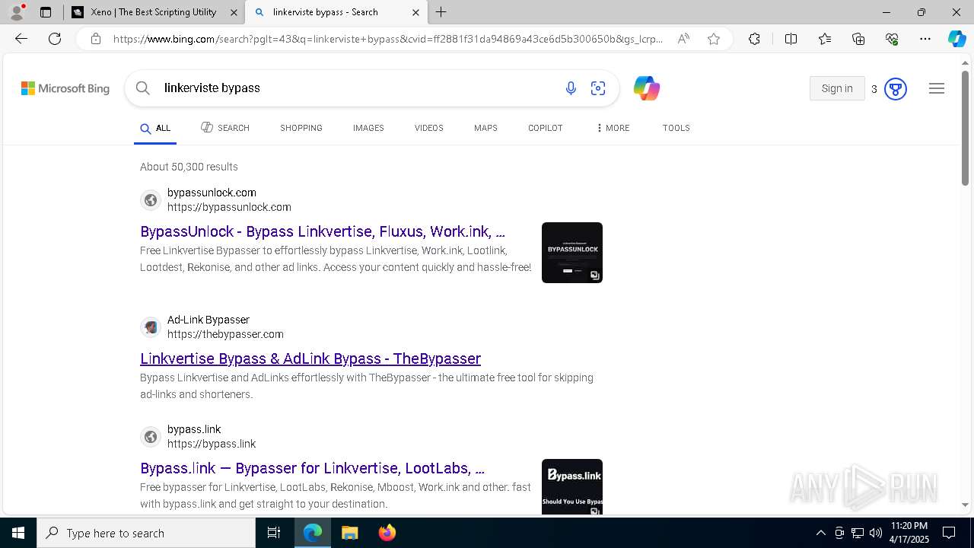
Task: Click the colorful Copilot logo beside search
Action: click(x=647, y=88)
